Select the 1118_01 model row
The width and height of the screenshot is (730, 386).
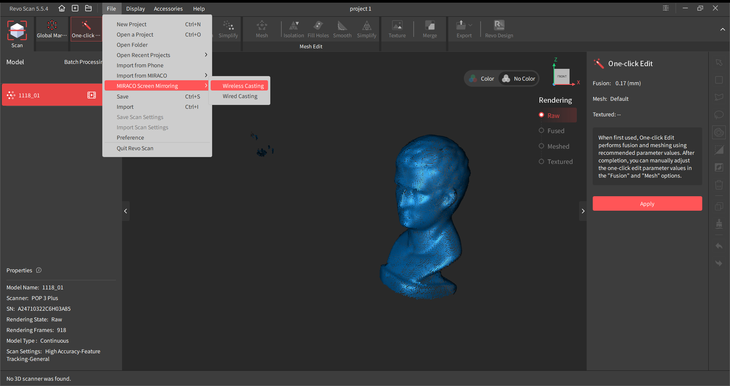(x=52, y=95)
